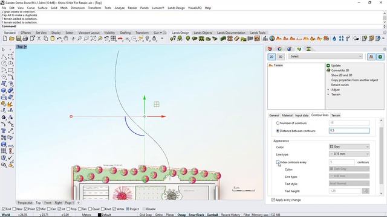Select the Text tool in left sidebar
The image size is (387, 217).
coord(4,131)
